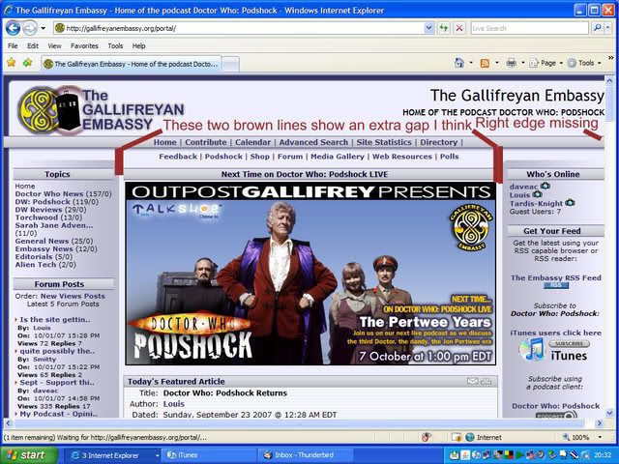This screenshot has width=619, height=464.
Task: Open the Site Statistics link
Action: (384, 142)
